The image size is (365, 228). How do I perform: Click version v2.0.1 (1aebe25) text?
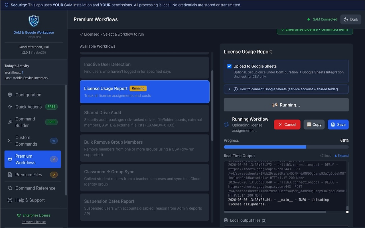pyautogui.click(x=34, y=52)
